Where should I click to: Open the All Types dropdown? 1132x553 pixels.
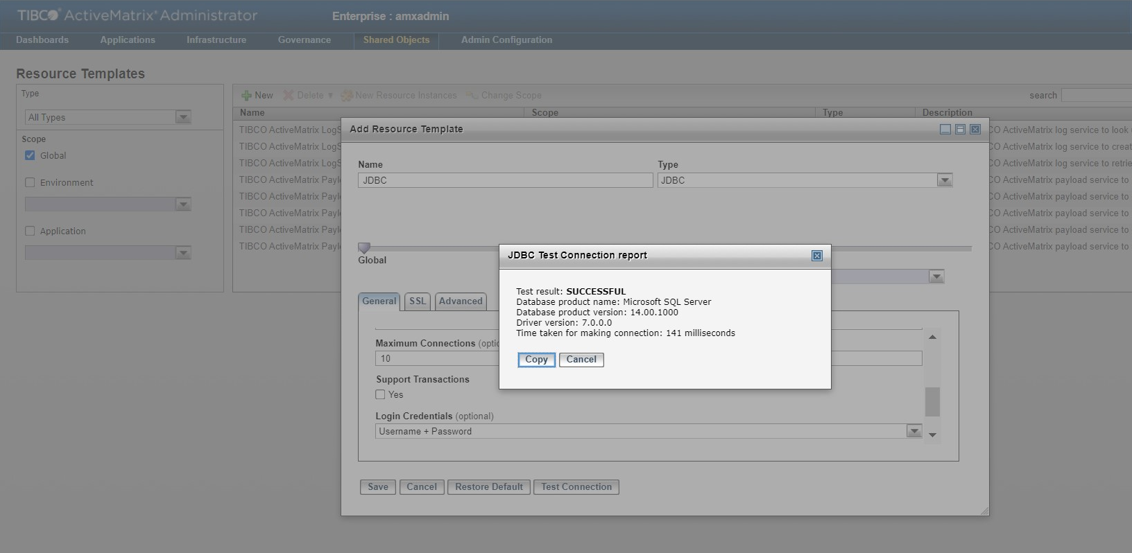[x=183, y=118]
